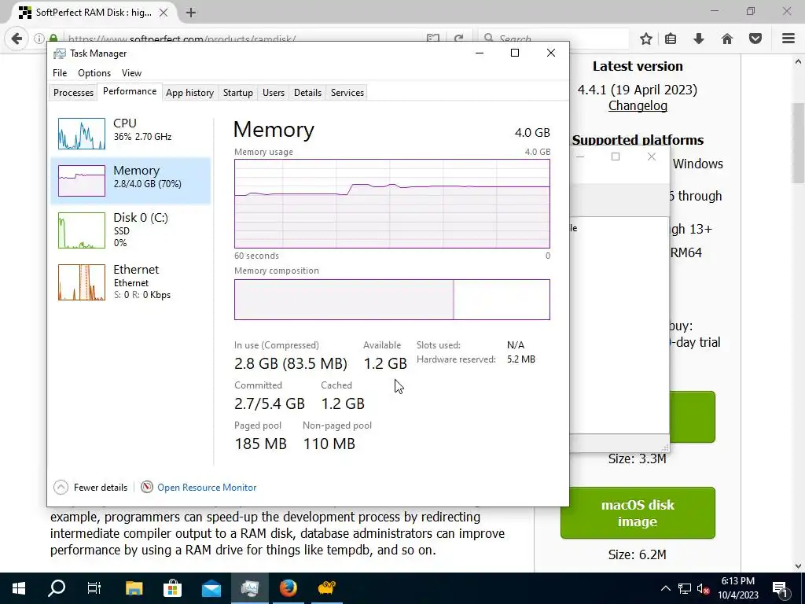Open the Options menu in Task Manager
The image size is (805, 604).
click(94, 73)
